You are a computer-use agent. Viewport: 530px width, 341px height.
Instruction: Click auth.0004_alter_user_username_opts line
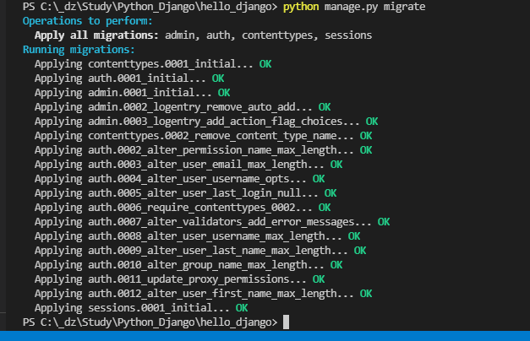click(180, 179)
